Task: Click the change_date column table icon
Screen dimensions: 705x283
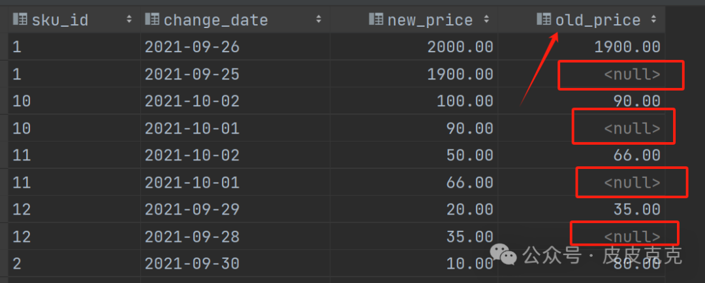Action: click(x=152, y=20)
